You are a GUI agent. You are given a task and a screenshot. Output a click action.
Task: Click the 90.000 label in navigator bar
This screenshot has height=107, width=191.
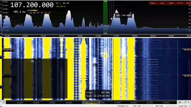pyautogui.click(x=36, y=103)
